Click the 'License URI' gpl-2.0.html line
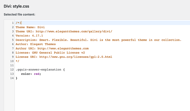Screen dimensions: 190x111 [x=64, y=57]
